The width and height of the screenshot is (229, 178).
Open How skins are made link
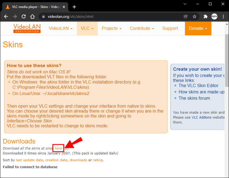pyautogui.click(x=201, y=92)
